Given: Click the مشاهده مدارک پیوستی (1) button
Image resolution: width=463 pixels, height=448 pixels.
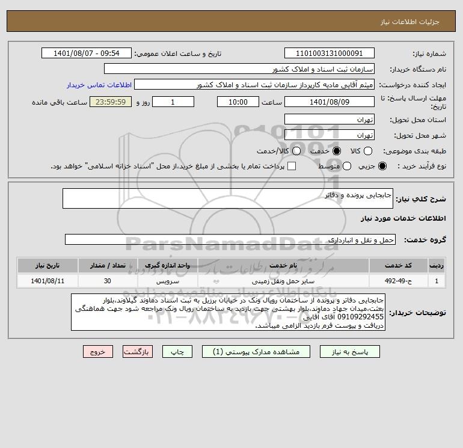Looking at the screenshot, I should pyautogui.click(x=256, y=352).
